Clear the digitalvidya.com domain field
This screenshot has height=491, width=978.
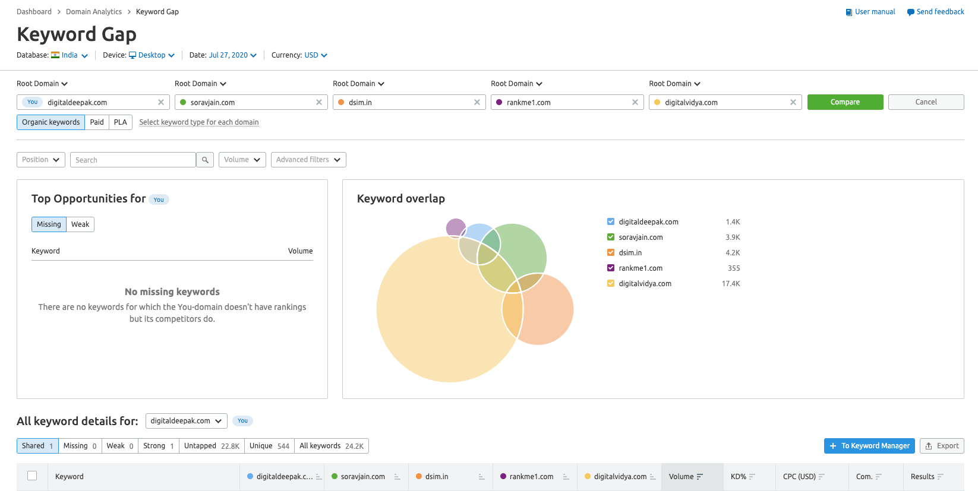[x=793, y=102]
